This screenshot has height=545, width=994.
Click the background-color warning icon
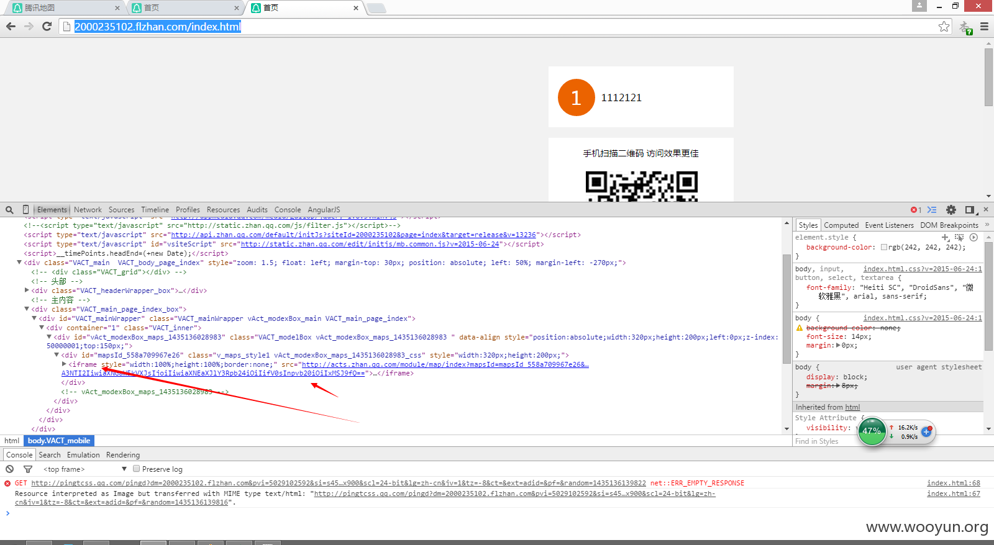(800, 328)
